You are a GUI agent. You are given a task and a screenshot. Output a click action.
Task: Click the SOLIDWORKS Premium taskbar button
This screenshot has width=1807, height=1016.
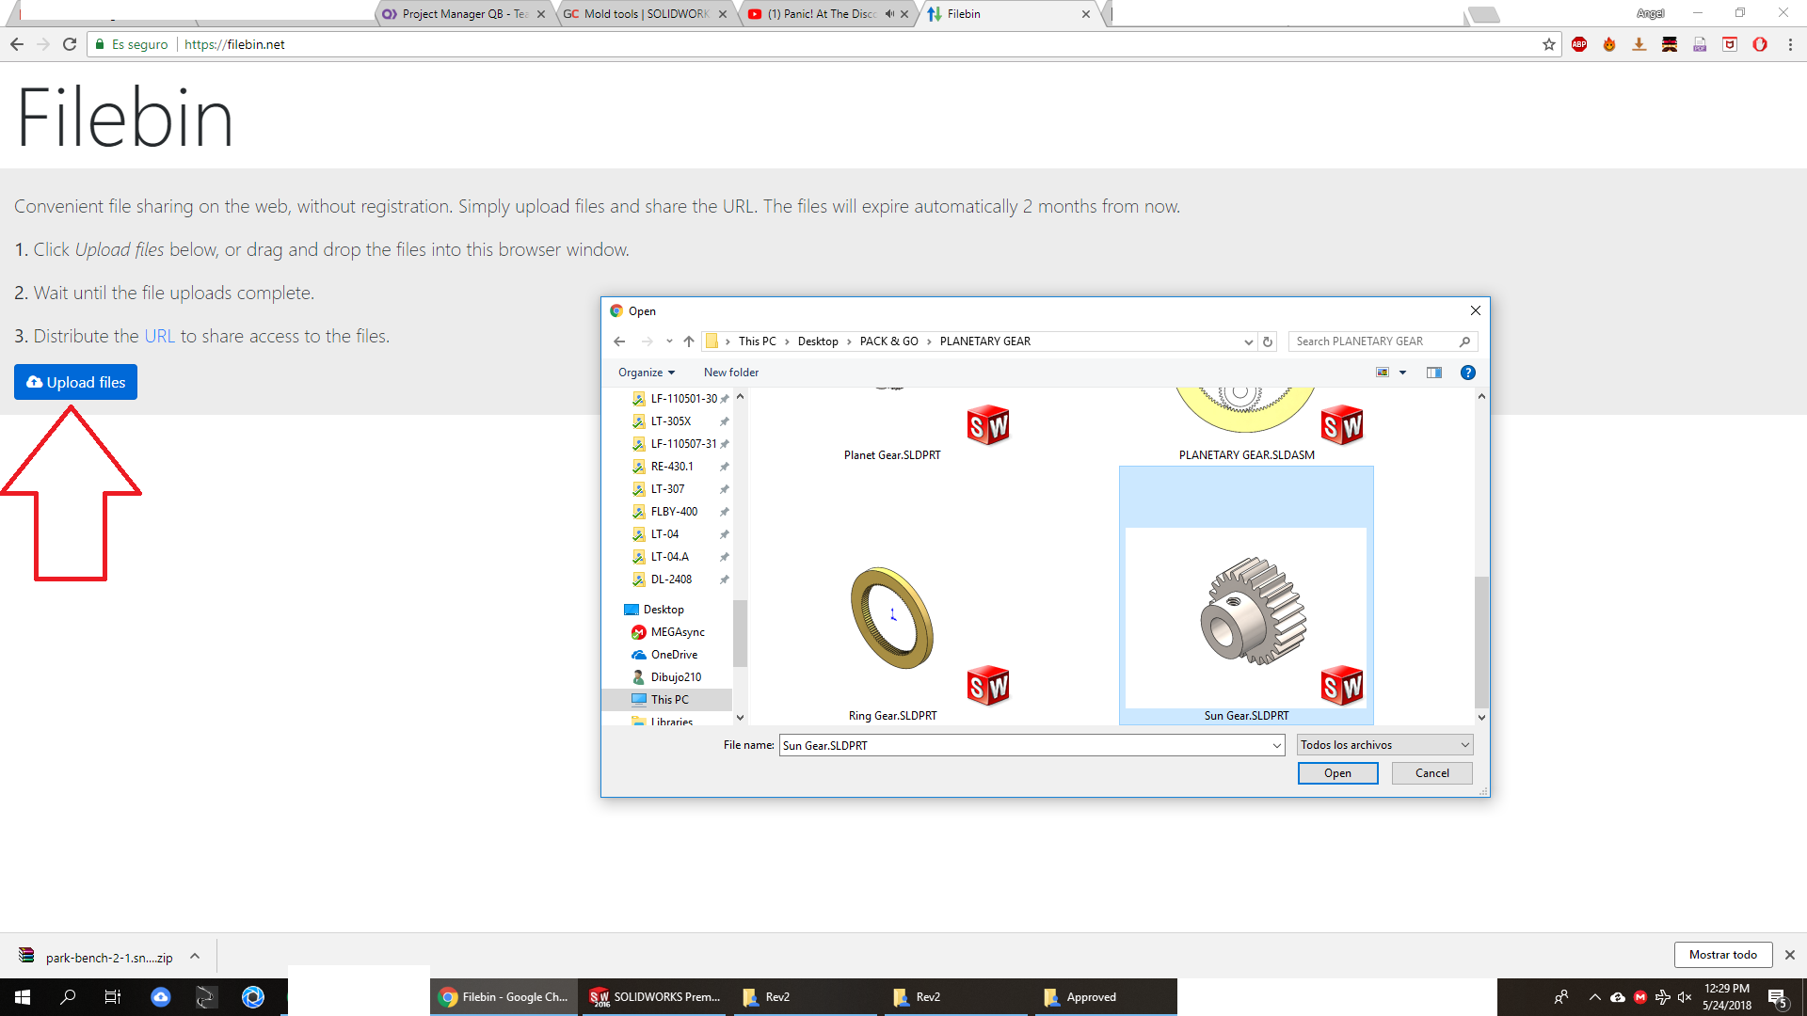656,997
